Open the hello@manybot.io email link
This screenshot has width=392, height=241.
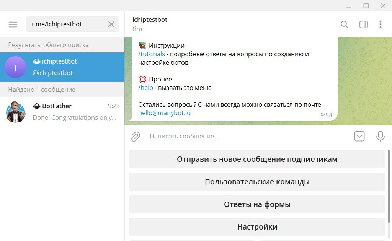pos(164,113)
